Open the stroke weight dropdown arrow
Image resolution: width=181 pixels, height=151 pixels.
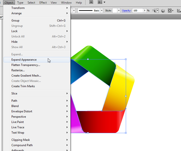pyautogui.click(x=74, y=11)
